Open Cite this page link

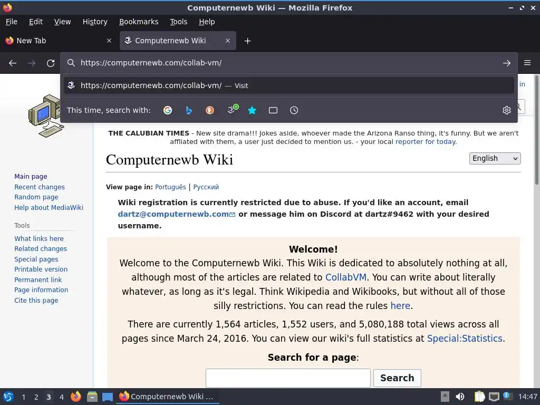click(x=36, y=300)
